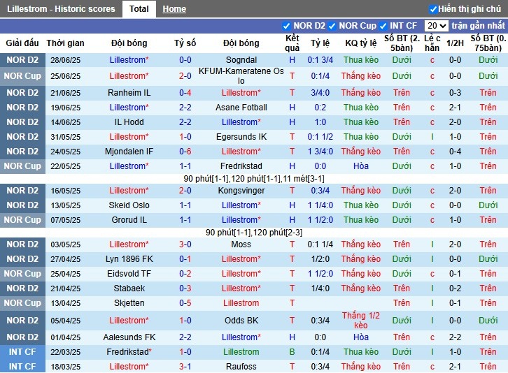Open Fredrikstad link in 22/03/25 friendly row
The height and width of the screenshot is (373, 508).
point(129,352)
